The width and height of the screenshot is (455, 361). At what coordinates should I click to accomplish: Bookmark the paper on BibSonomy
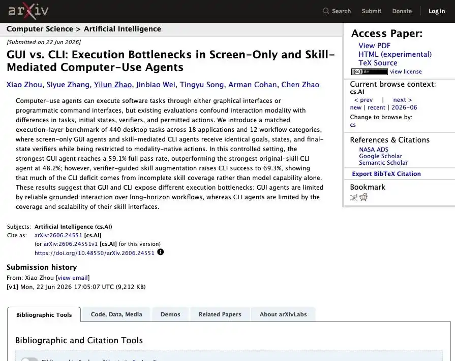[354, 198]
